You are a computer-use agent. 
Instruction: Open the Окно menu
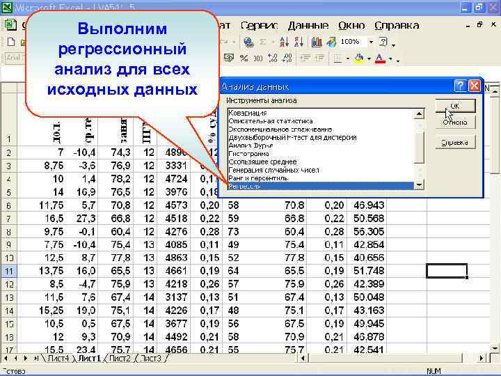click(x=351, y=25)
